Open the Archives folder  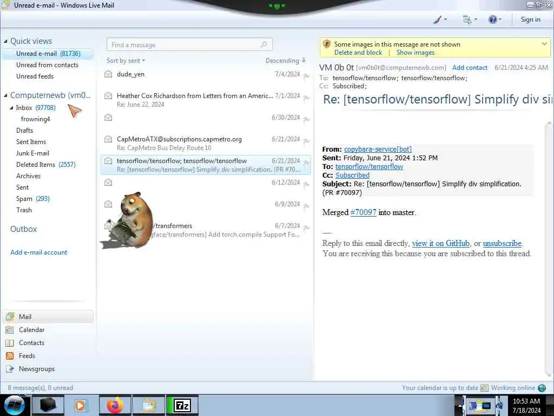point(28,176)
